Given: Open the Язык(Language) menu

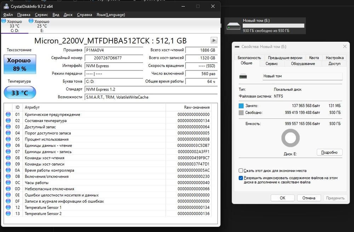Looking at the screenshot, I should click(x=110, y=14).
